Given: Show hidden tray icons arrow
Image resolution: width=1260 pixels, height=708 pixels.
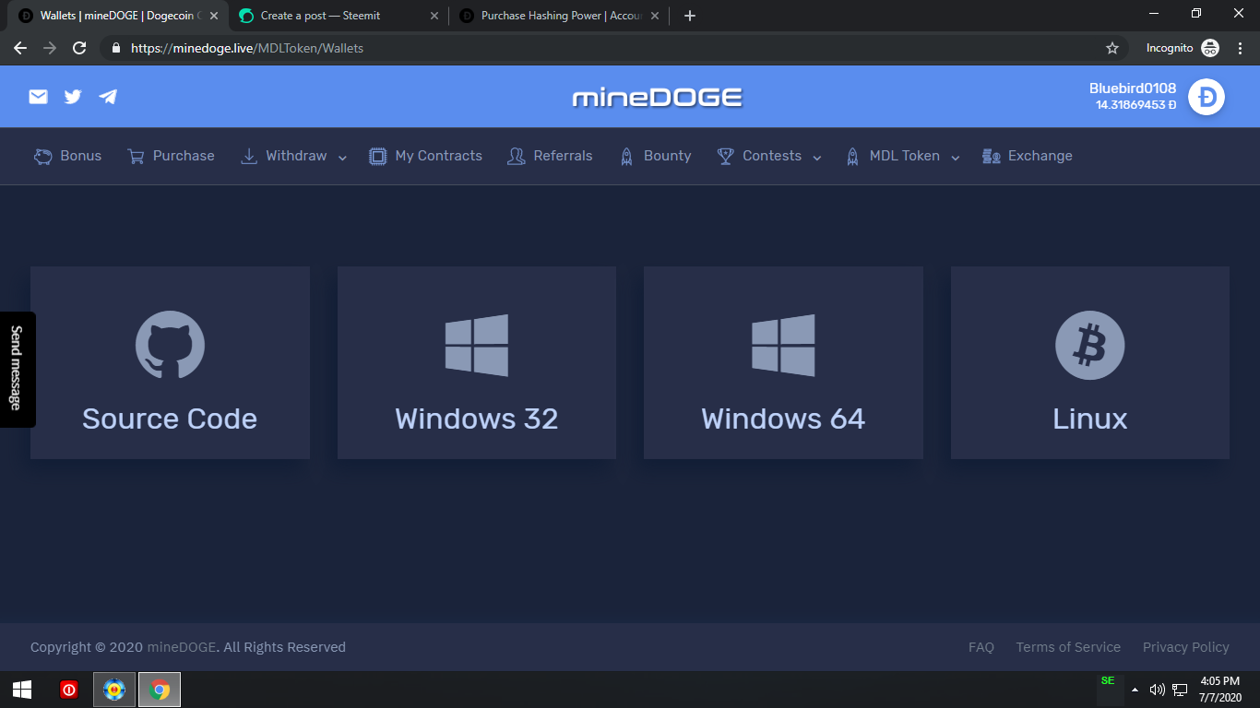Looking at the screenshot, I should coord(1135,690).
